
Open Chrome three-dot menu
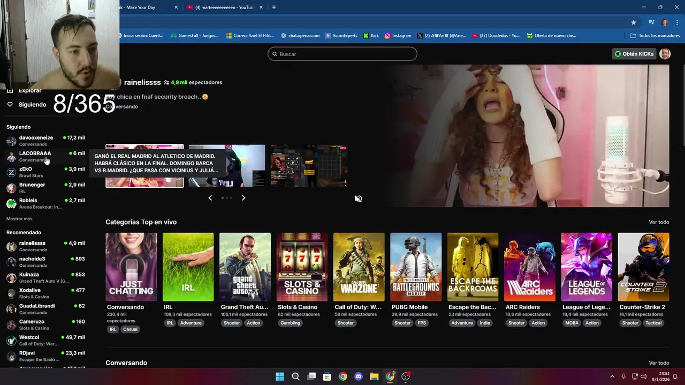[677, 22]
